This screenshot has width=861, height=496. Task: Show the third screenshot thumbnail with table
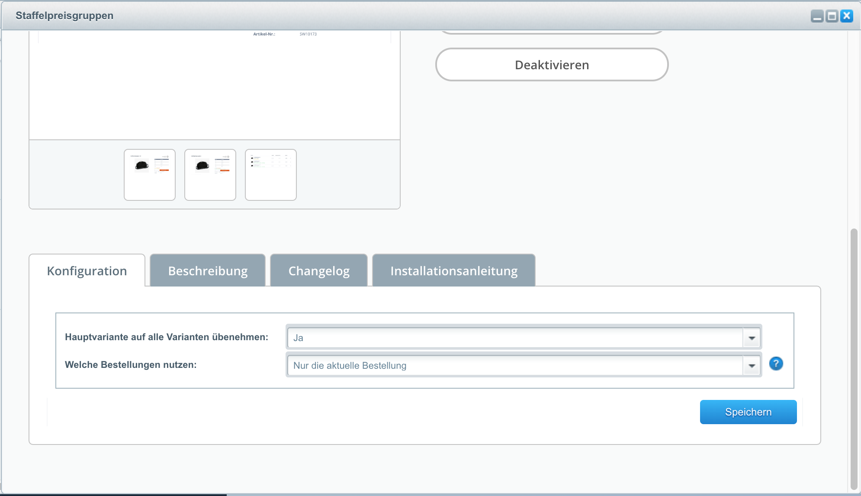pos(271,175)
